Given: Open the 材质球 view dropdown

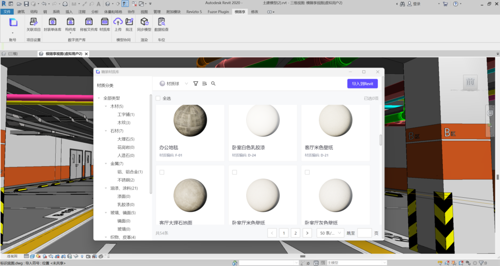Looking at the screenshot, I should (x=174, y=84).
